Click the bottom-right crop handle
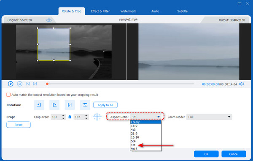The height and width of the screenshot is (161, 253). point(70,61)
